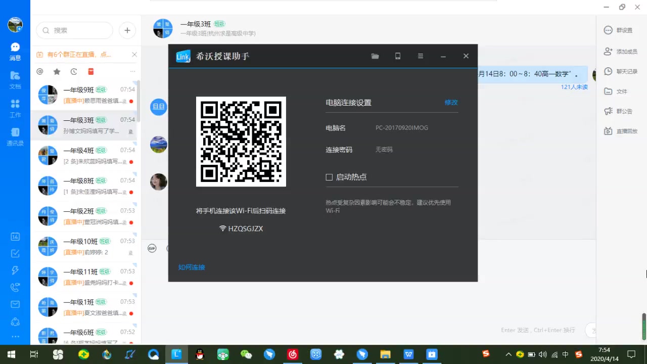This screenshot has height=364, width=647.
Task: Enable the 启动热点 hotspot checkbox
Action: tap(329, 177)
